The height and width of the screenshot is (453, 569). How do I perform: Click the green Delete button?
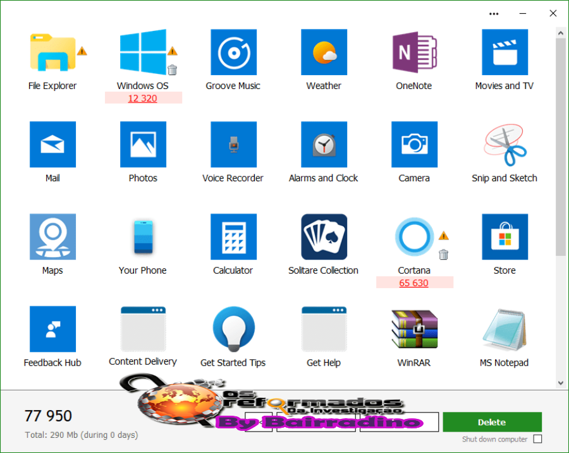click(x=492, y=422)
